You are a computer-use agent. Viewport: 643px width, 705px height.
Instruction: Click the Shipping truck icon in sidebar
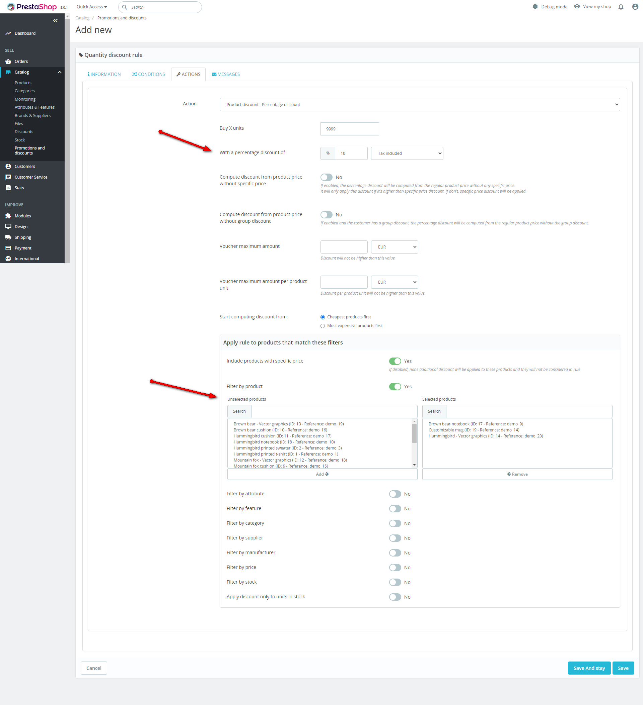[x=8, y=237]
